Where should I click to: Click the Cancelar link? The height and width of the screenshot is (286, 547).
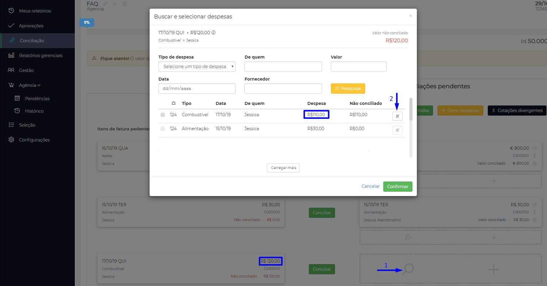coord(370,187)
